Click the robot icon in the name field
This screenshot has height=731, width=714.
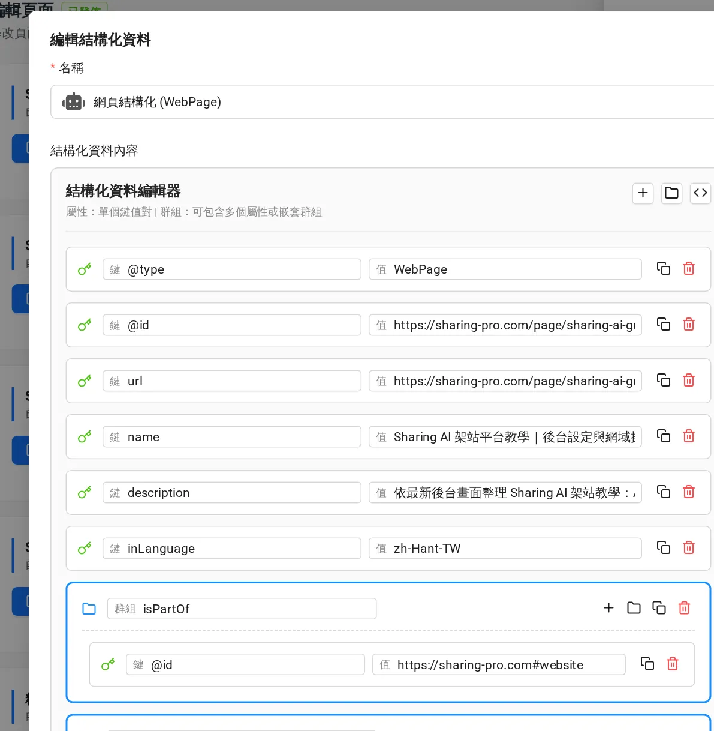pos(74,102)
